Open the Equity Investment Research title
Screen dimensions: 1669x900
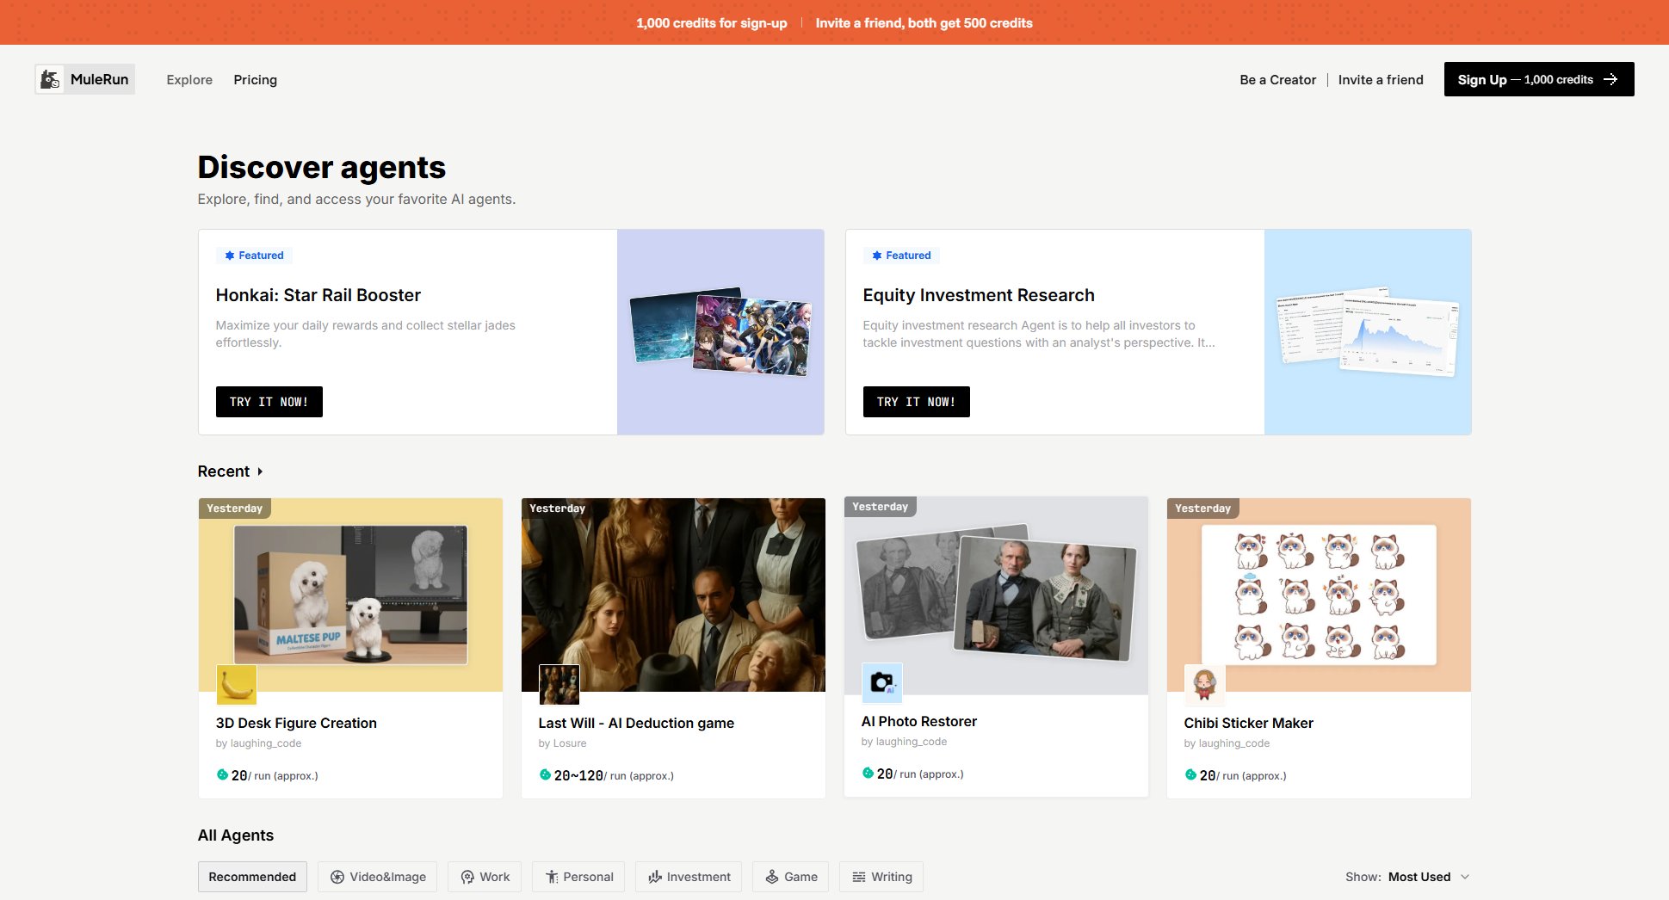pos(979,295)
